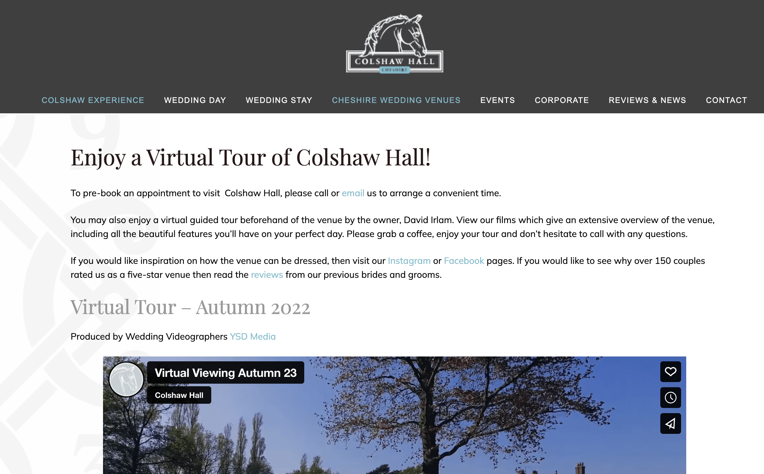Expand the CORPORATE navigation section
This screenshot has width=764, height=474.
coord(562,100)
